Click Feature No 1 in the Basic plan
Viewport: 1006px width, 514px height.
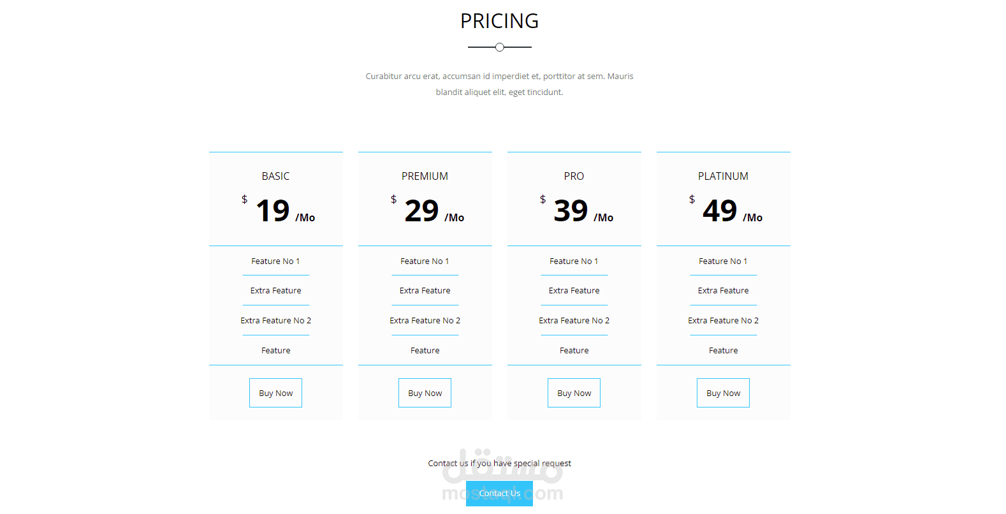(x=275, y=261)
